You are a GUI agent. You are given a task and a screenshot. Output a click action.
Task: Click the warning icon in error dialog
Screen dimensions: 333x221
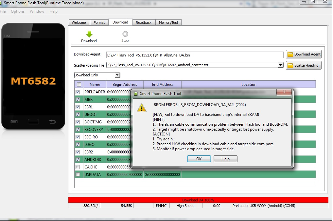tap(141, 108)
